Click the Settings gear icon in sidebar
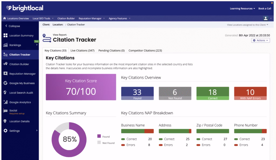Image resolution: width=276 pixels, height=160 pixels. click(x=5, y=131)
